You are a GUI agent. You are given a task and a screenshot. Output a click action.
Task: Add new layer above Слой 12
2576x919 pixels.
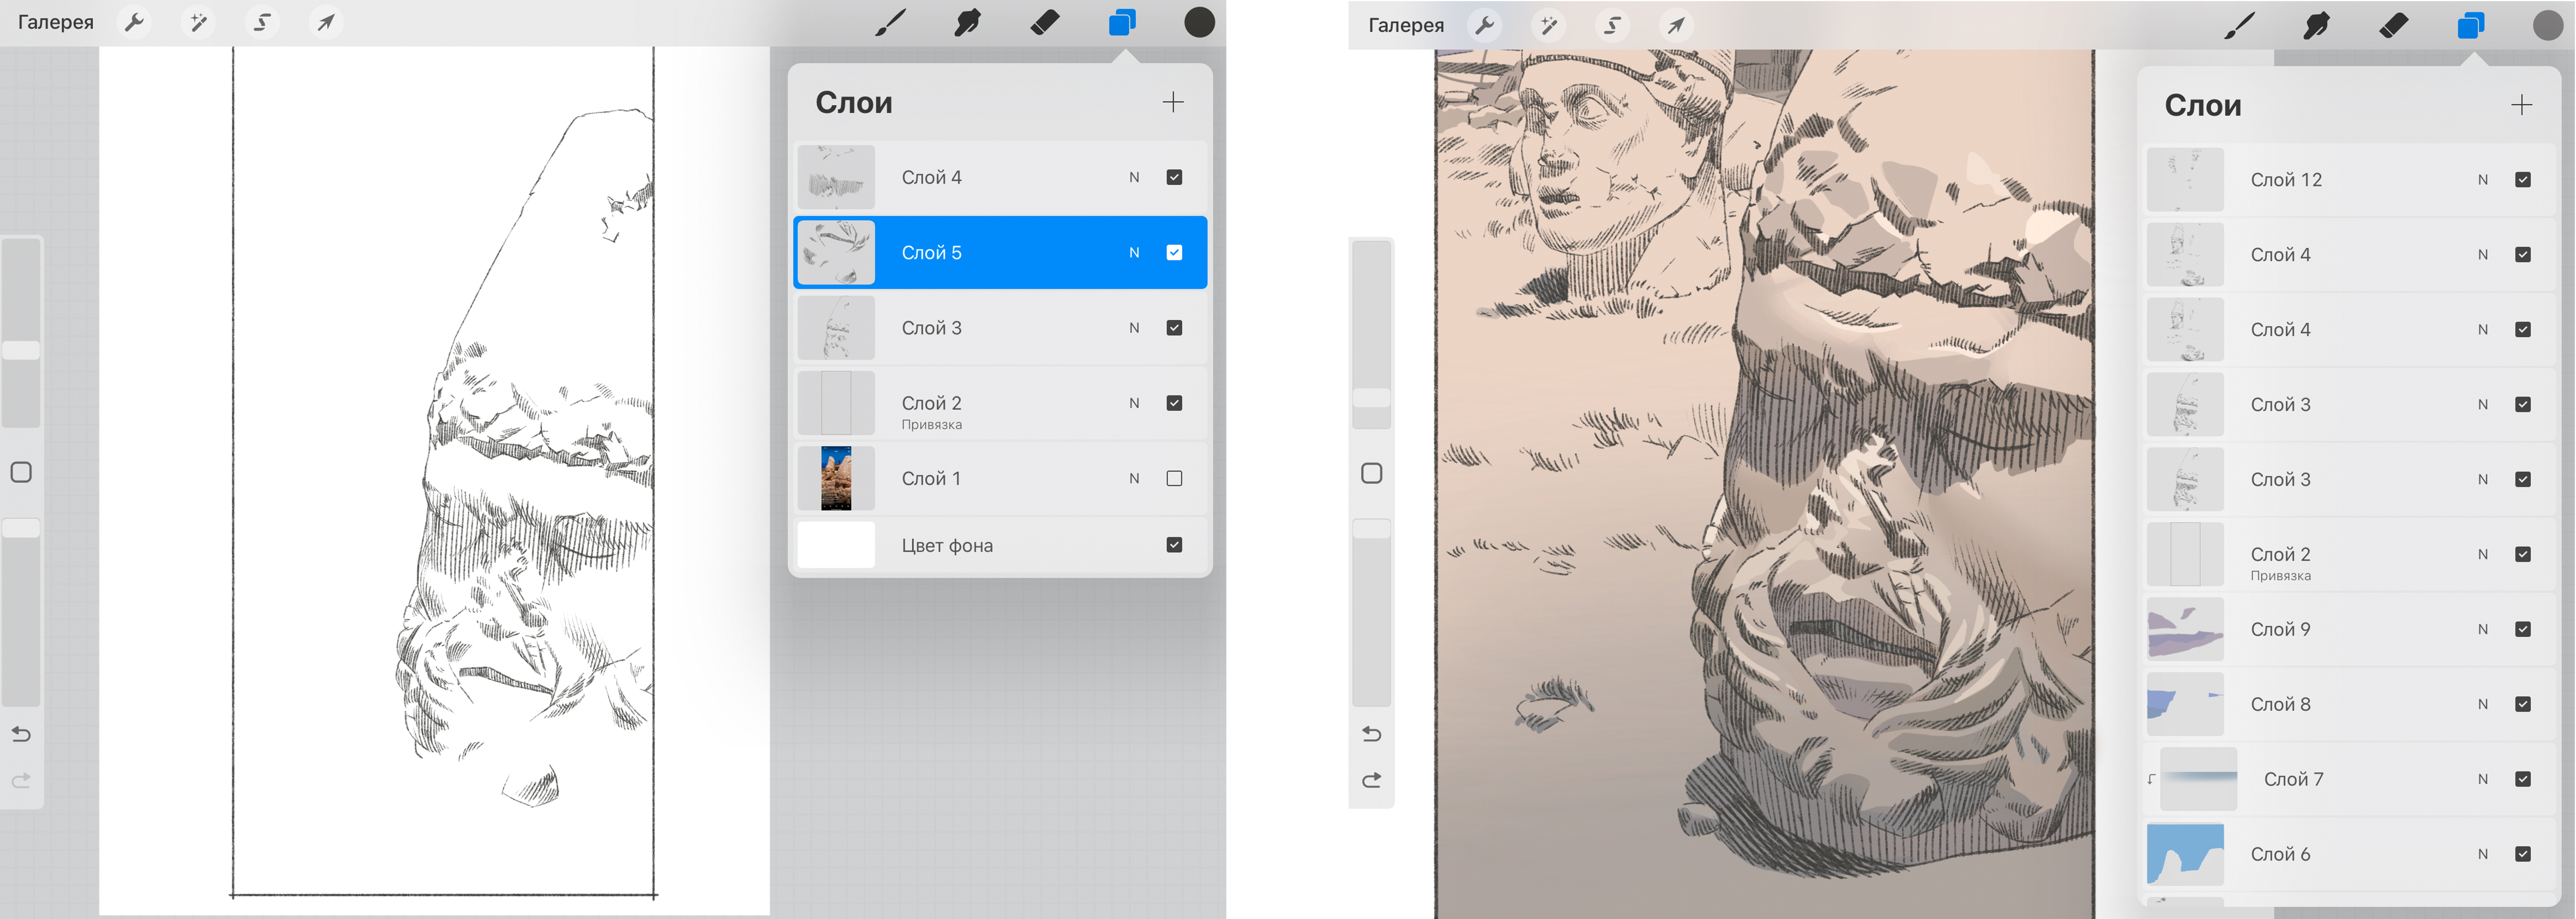pos(2521,105)
